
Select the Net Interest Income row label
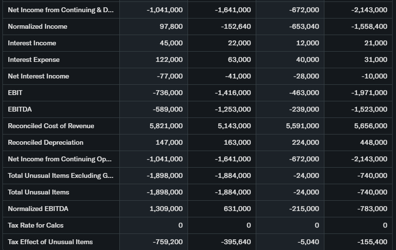click(x=38, y=76)
